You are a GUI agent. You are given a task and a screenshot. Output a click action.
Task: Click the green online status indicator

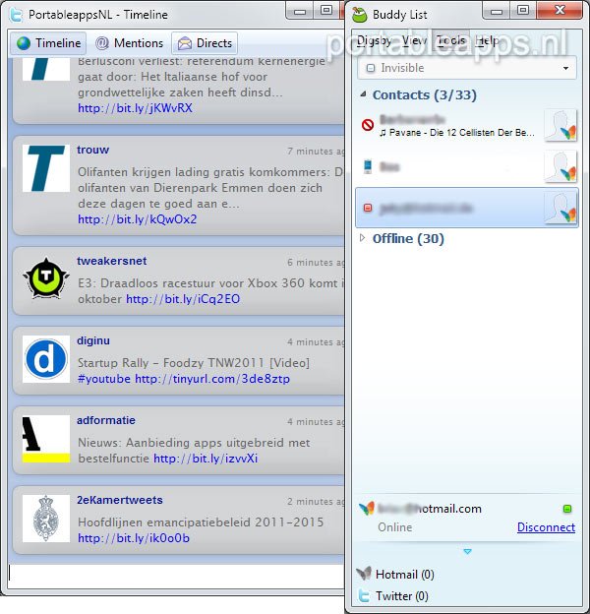pyautogui.click(x=566, y=509)
